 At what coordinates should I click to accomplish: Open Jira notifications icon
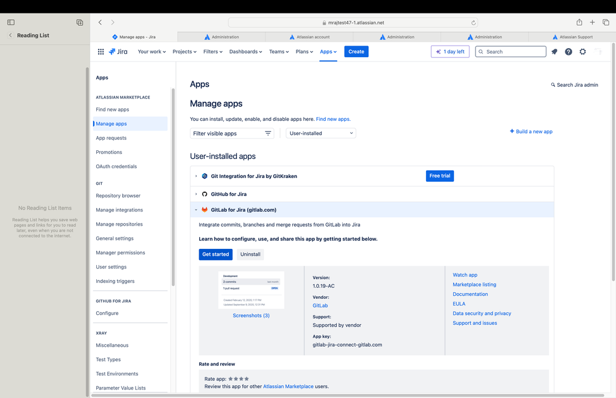(554, 51)
